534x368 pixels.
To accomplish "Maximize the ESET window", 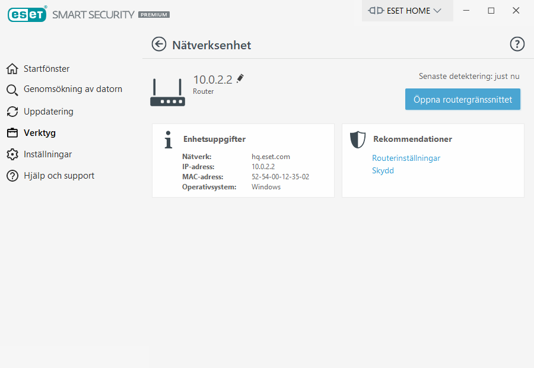I will pyautogui.click(x=491, y=11).
